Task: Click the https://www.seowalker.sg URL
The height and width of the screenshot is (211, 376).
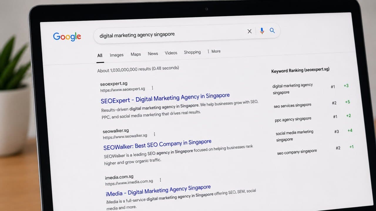Action: pos(125,136)
